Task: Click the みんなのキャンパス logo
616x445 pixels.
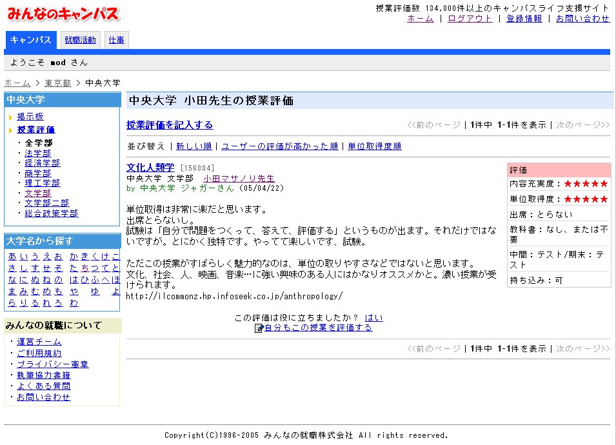Action: [63, 14]
